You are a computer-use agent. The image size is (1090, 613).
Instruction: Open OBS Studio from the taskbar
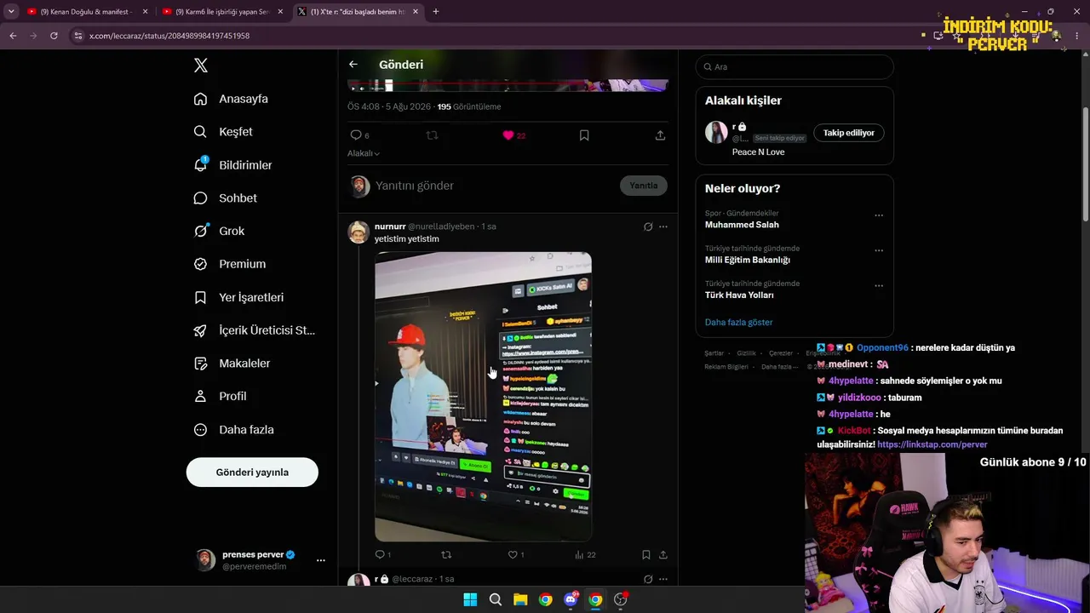click(x=621, y=599)
